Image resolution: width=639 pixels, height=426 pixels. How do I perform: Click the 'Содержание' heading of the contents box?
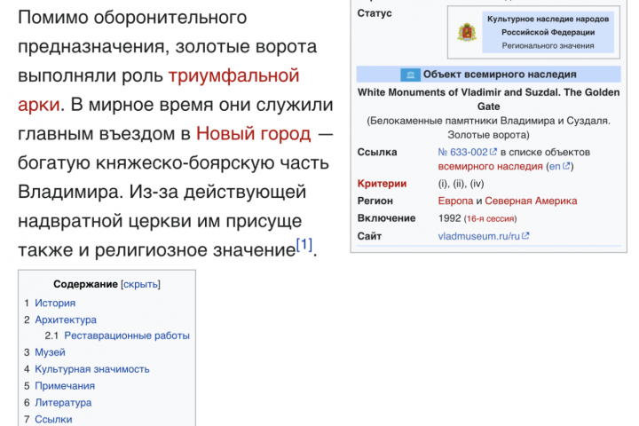[85, 284]
